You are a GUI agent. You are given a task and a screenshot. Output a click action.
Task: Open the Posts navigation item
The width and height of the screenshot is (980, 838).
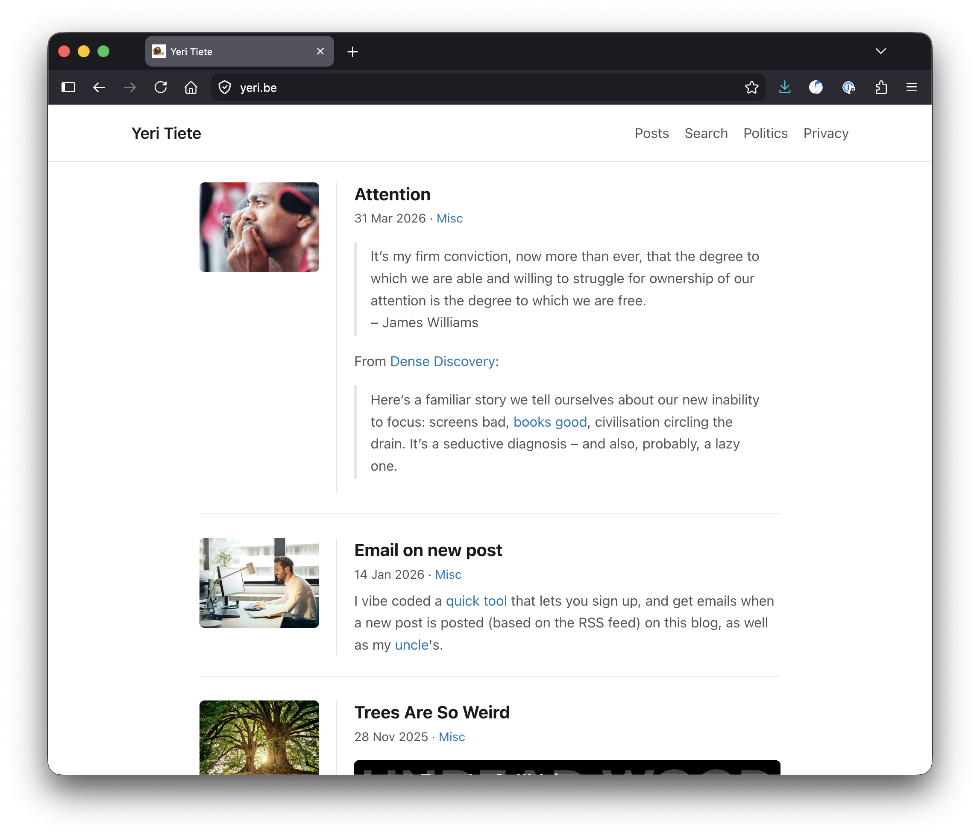(652, 133)
